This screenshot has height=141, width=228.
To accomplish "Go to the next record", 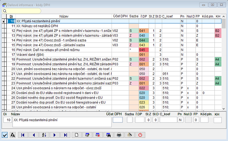I will [55, 135].
